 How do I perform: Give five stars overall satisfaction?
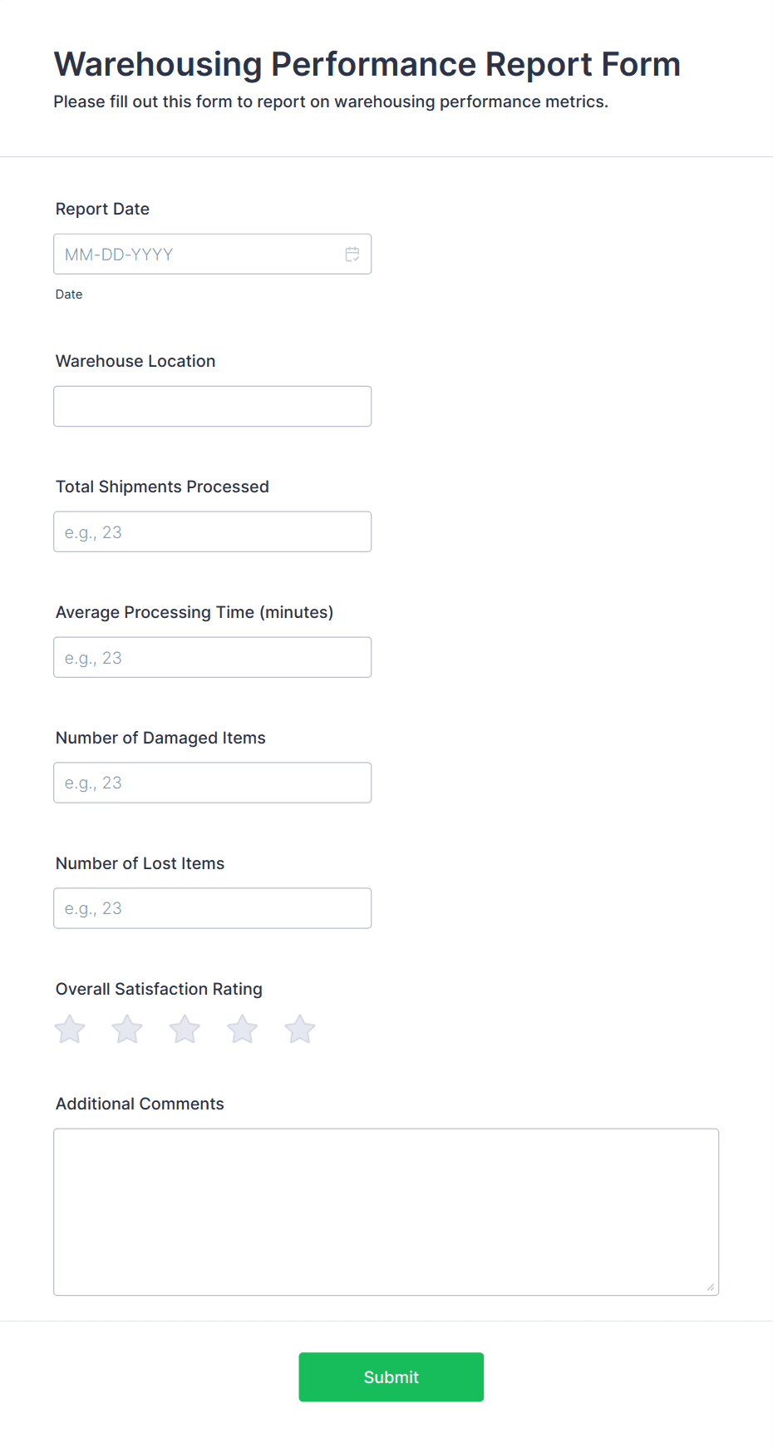(300, 1030)
